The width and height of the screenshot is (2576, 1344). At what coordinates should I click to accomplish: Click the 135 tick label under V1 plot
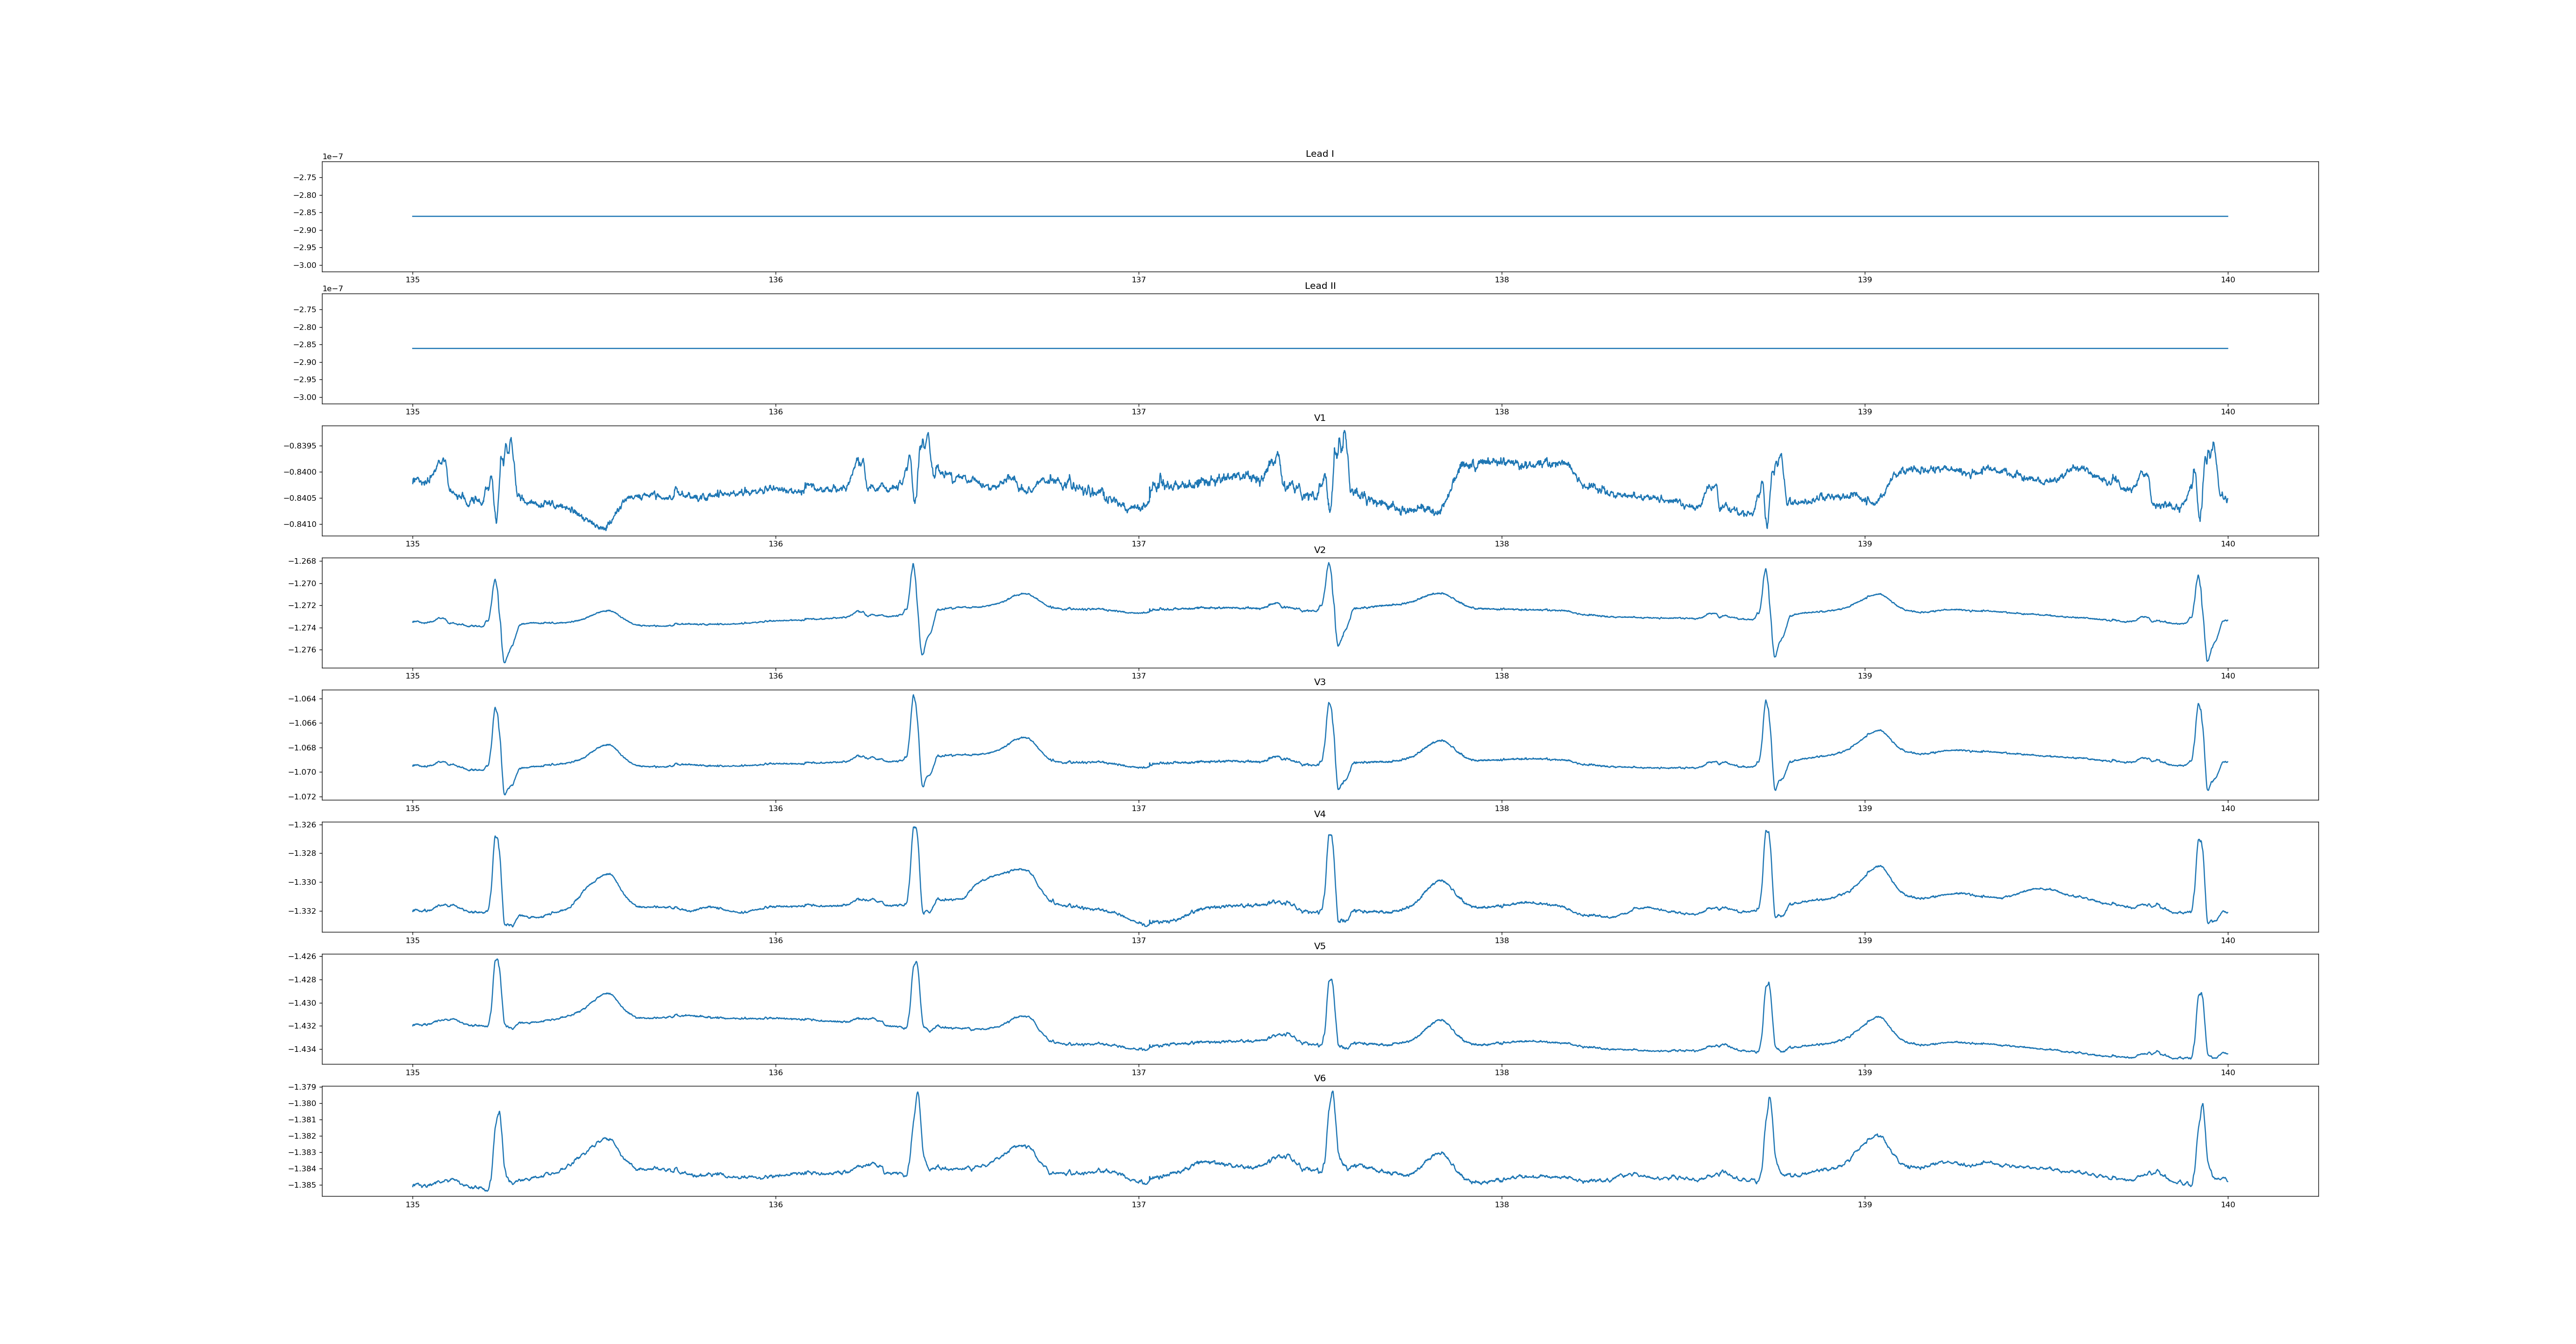point(412,544)
